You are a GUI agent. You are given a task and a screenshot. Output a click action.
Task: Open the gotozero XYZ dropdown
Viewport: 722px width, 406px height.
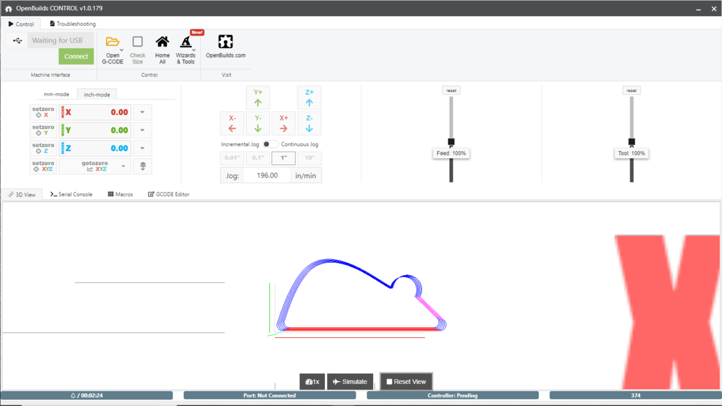[124, 166]
